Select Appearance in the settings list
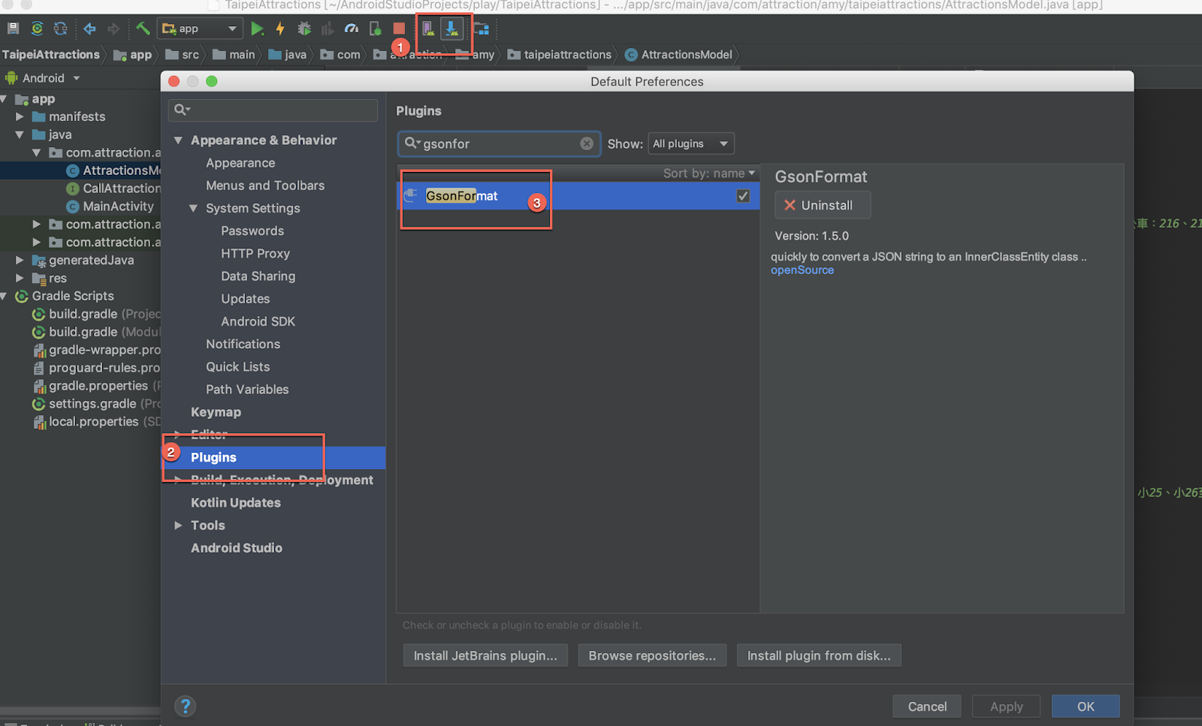Image resolution: width=1202 pixels, height=726 pixels. 240,163
